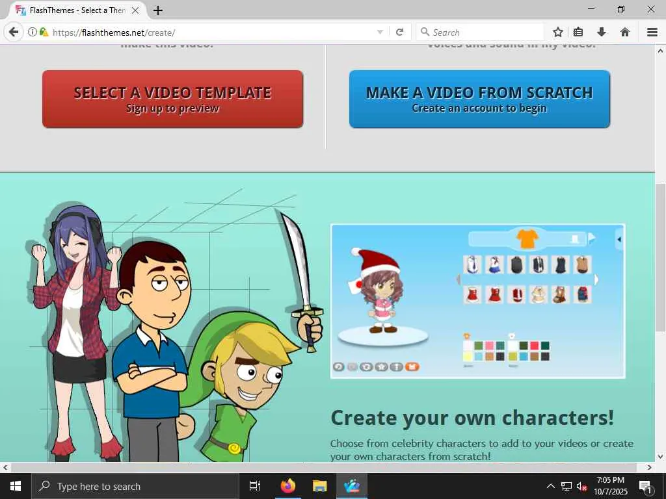Click into the browser Search field
This screenshot has width=666, height=499.
(x=480, y=32)
